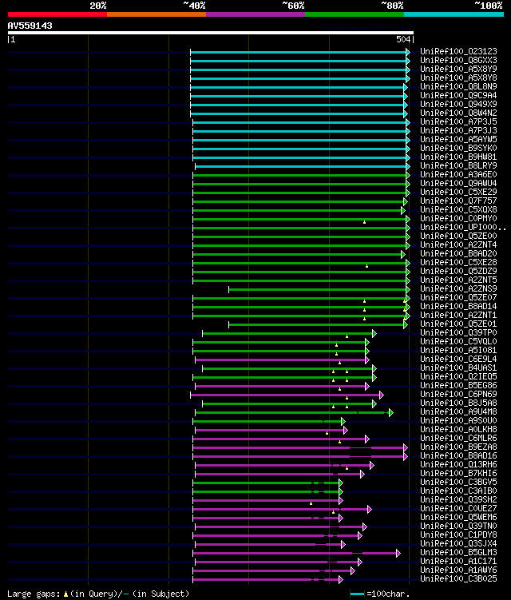
Task: Select the UniRef100_C0PMY0 label
Action: 458,219
